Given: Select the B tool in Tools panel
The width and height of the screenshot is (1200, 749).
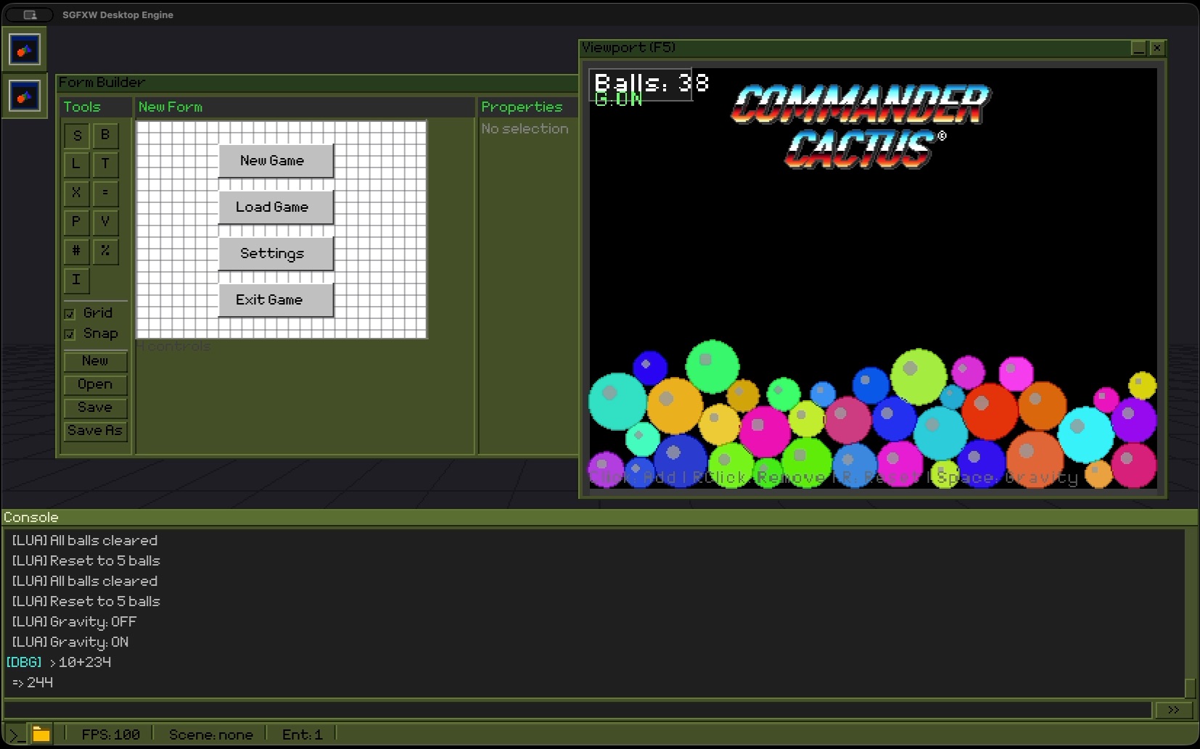Looking at the screenshot, I should tap(105, 136).
